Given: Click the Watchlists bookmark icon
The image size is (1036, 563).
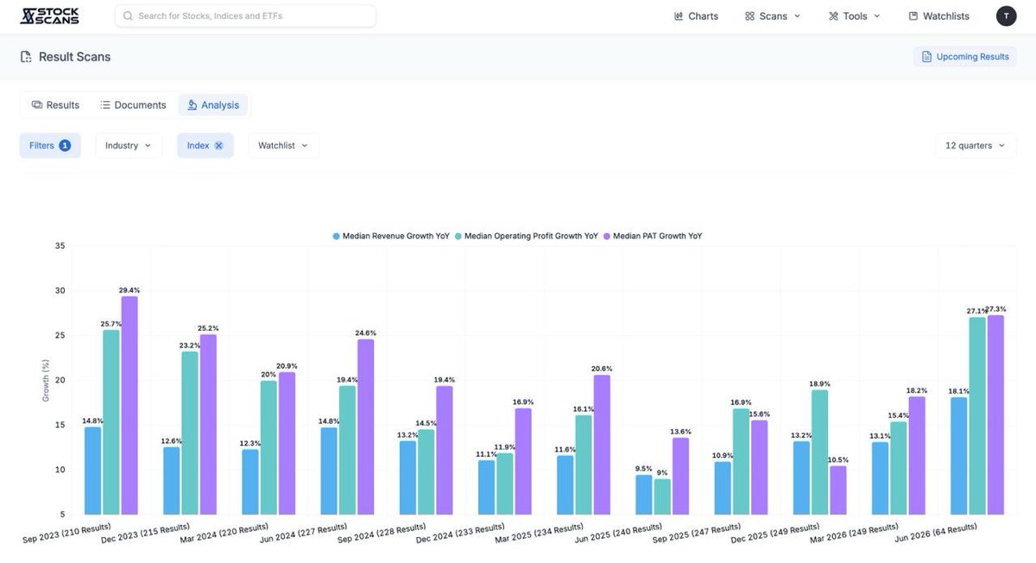Looking at the screenshot, I should pyautogui.click(x=913, y=16).
